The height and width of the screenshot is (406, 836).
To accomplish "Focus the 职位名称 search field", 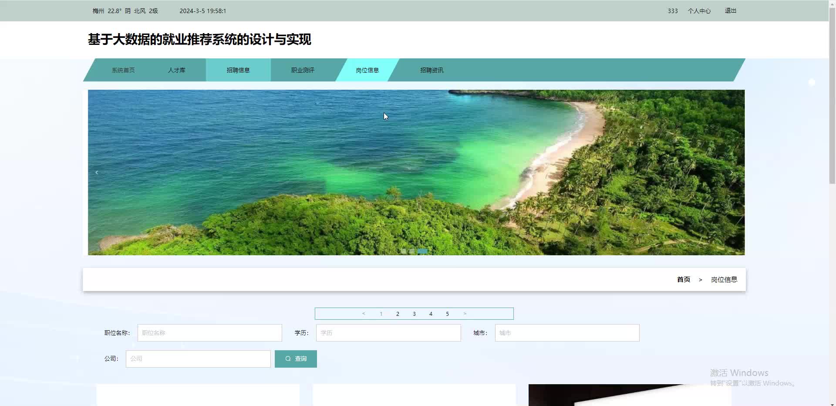I will (x=210, y=333).
